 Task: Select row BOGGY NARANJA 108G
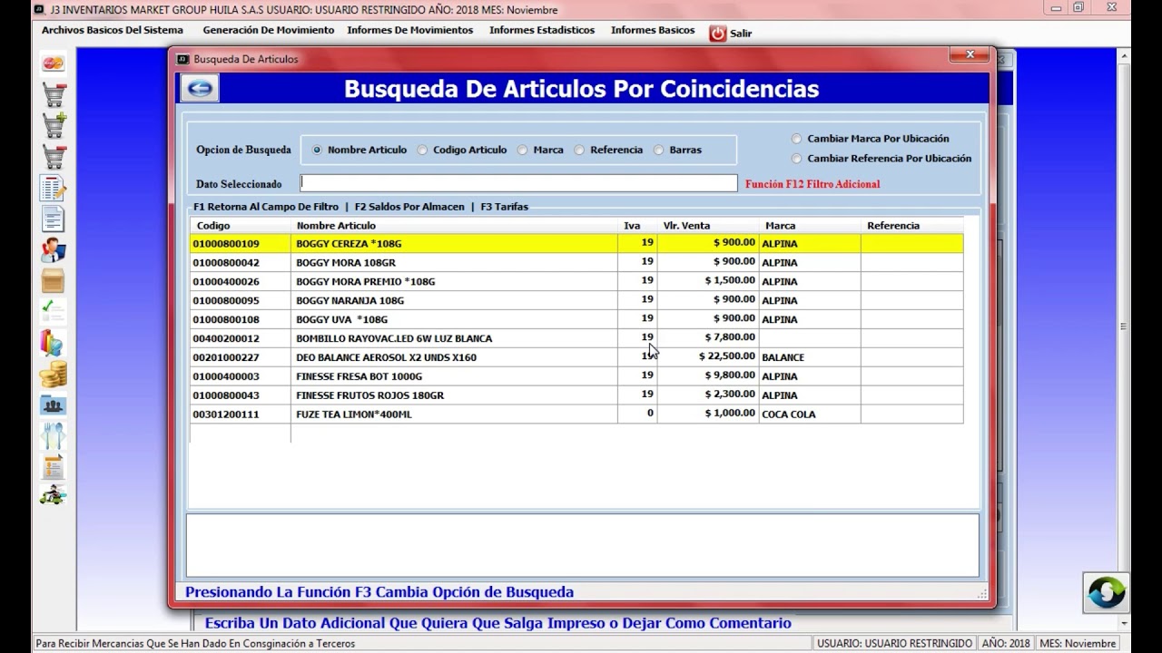(576, 300)
